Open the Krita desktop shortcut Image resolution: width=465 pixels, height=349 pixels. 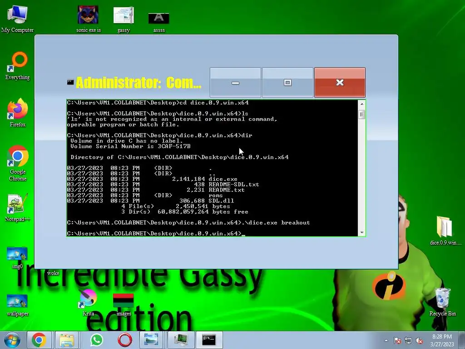(x=88, y=303)
